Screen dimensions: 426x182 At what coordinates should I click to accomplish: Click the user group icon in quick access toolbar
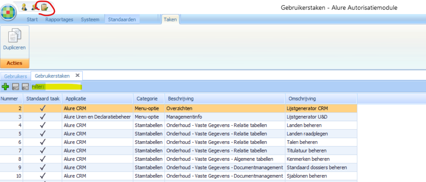pos(34,7)
